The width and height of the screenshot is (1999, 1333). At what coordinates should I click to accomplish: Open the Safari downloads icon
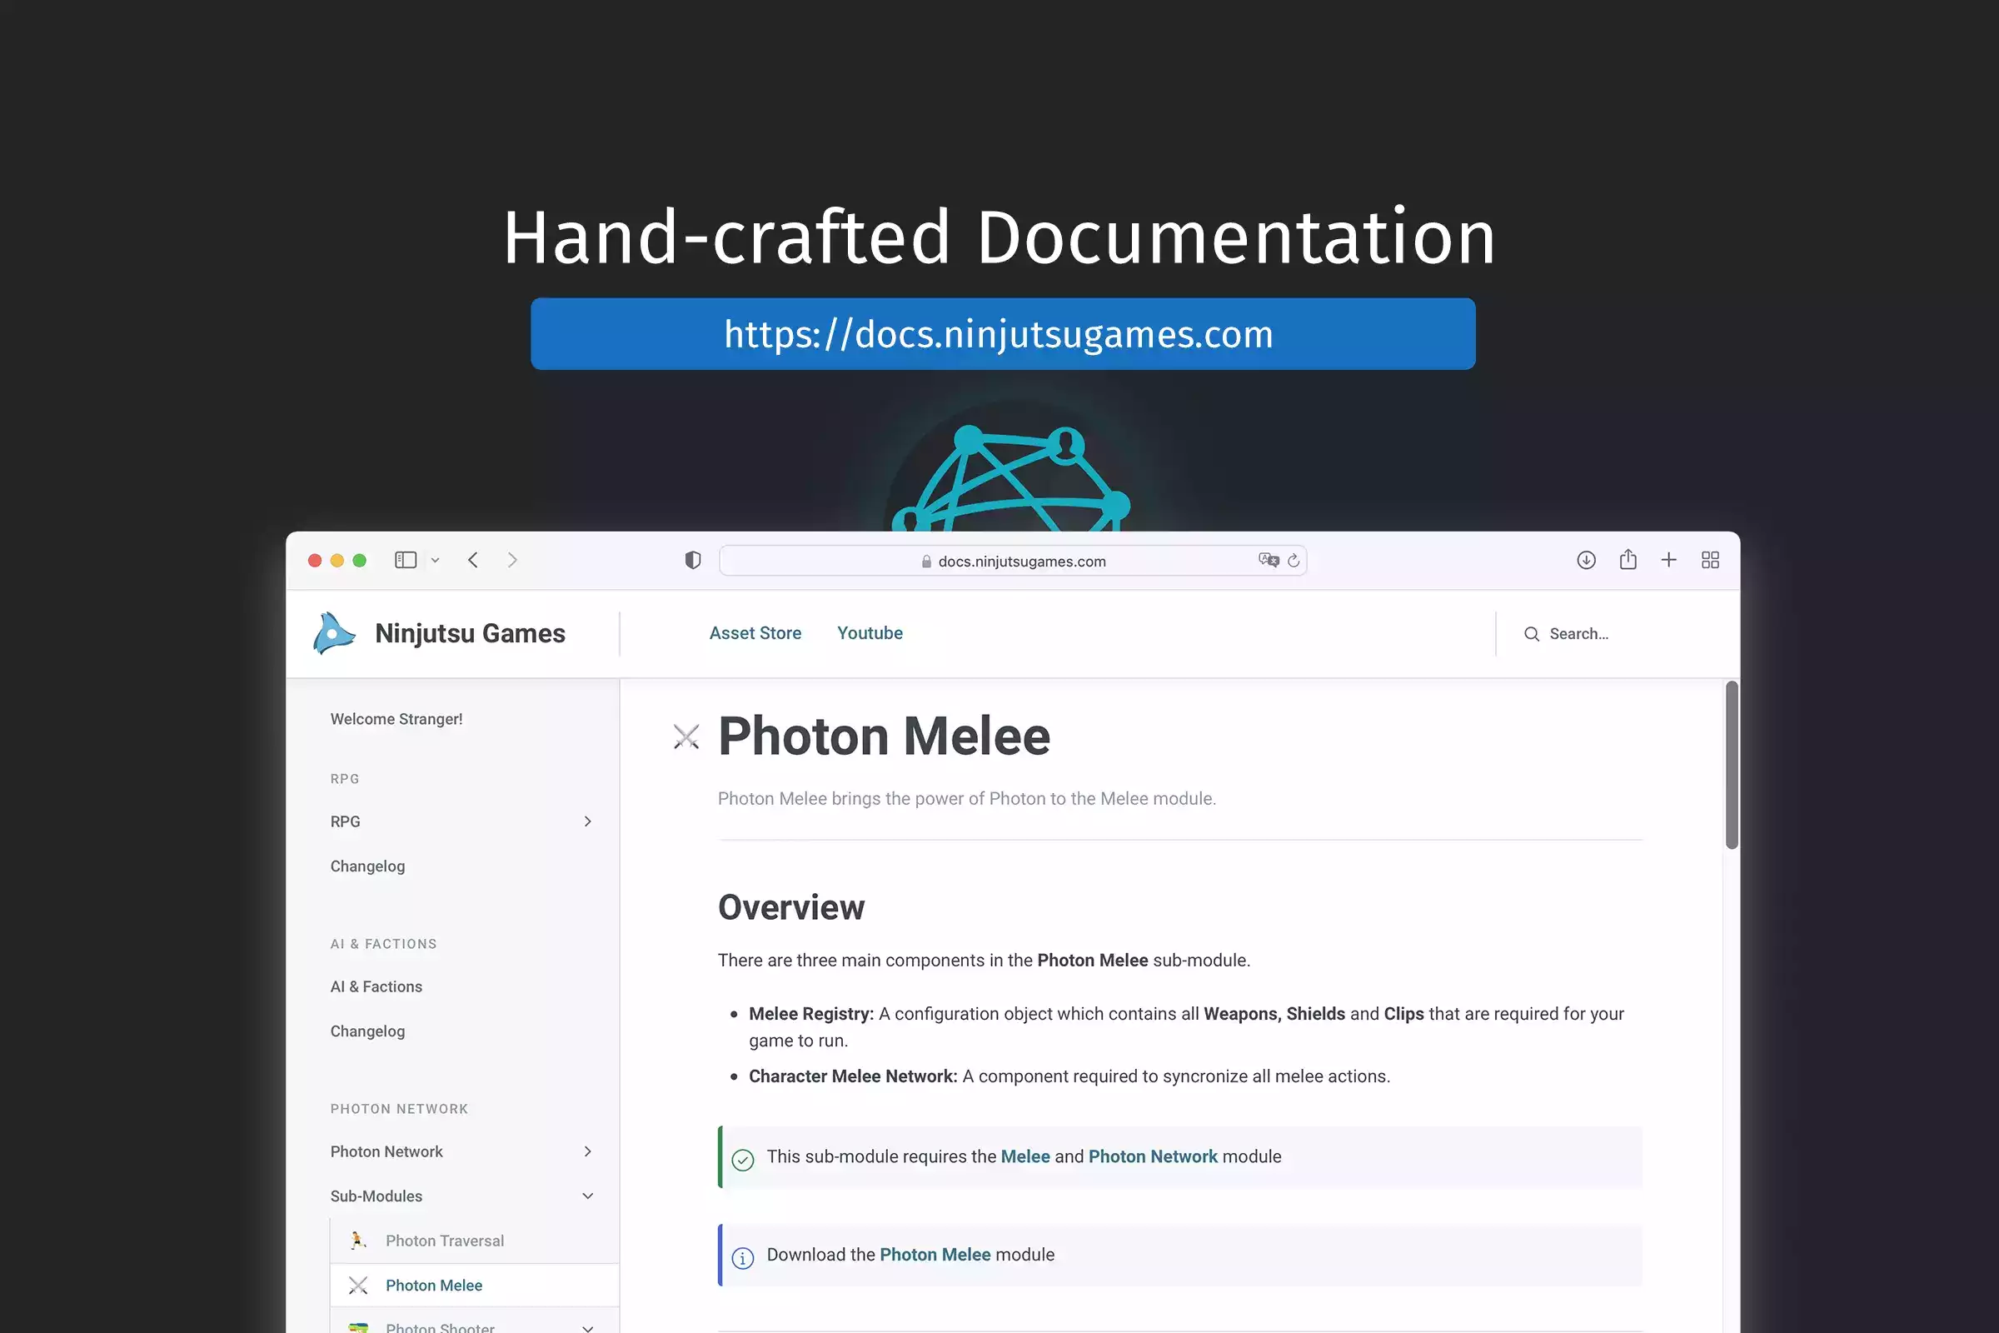click(x=1586, y=559)
